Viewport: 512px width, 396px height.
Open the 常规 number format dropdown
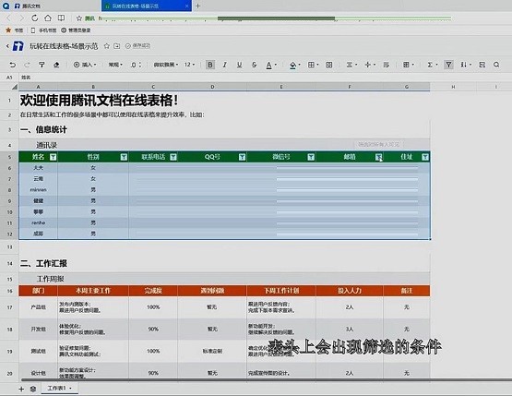point(115,65)
